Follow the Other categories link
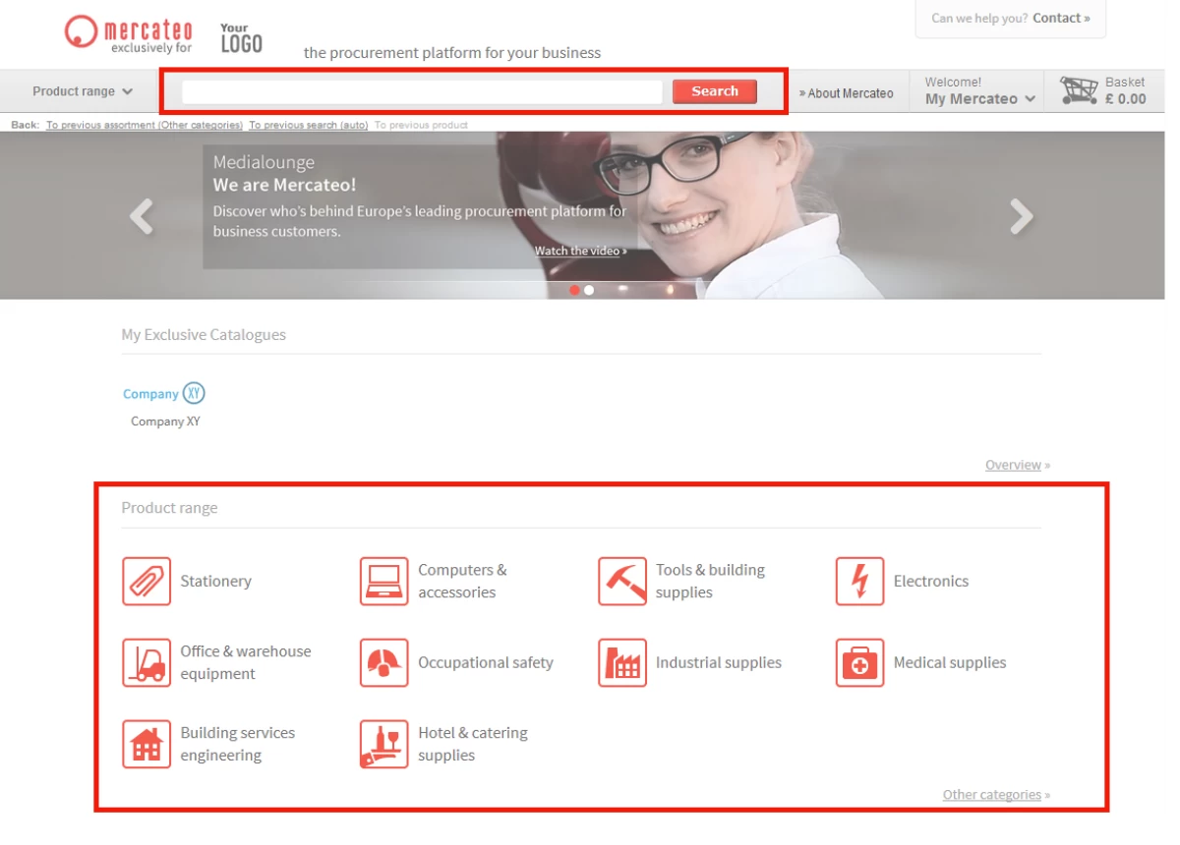This screenshot has width=1180, height=845. coord(991,794)
